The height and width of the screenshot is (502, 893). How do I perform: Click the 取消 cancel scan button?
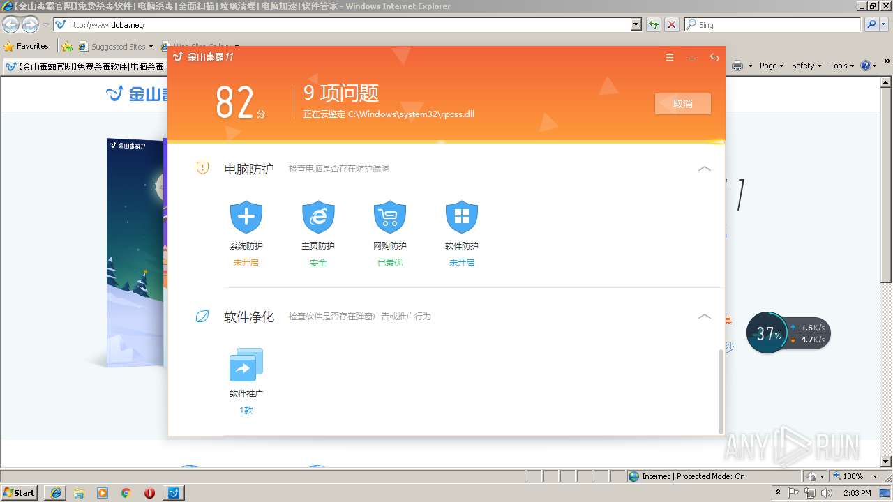click(683, 104)
